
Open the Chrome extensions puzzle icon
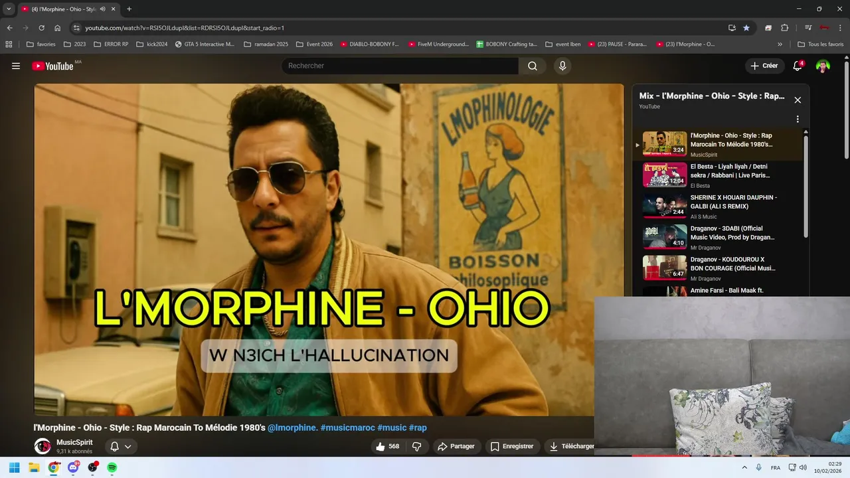(784, 28)
